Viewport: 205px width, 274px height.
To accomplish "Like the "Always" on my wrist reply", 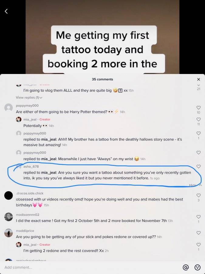I will (198, 153).
